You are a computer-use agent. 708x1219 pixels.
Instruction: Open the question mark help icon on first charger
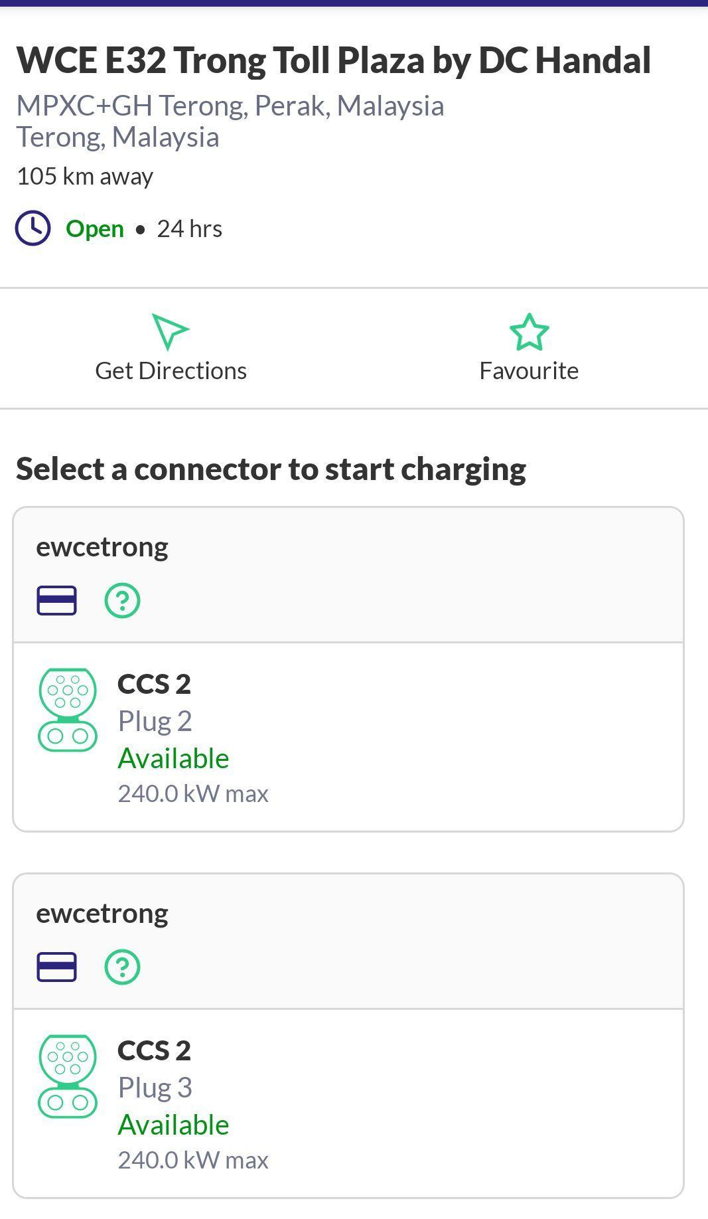tap(123, 602)
